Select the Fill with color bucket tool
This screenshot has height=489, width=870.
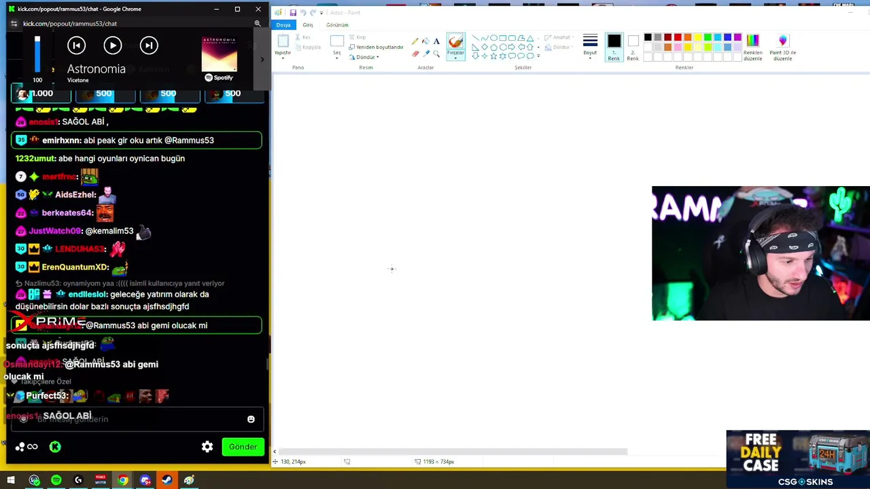[425, 41]
